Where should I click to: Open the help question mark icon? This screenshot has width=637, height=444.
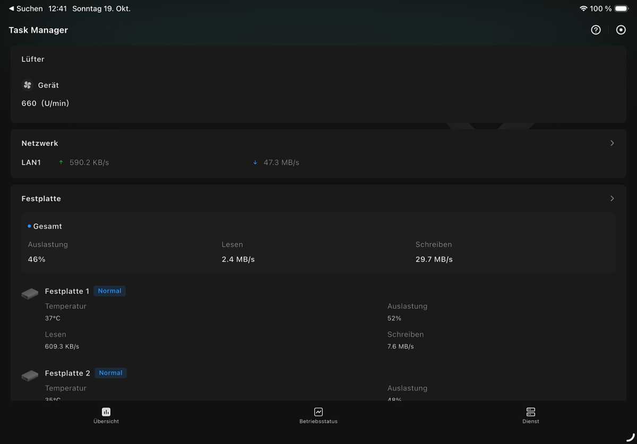[596, 30]
